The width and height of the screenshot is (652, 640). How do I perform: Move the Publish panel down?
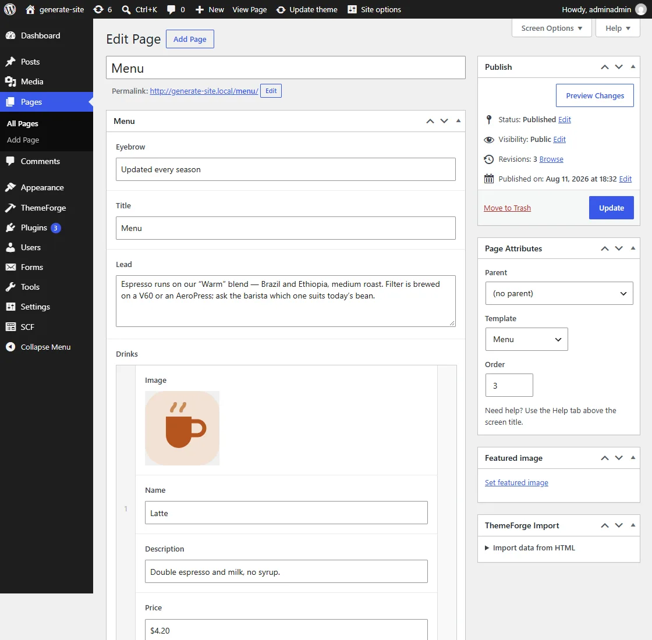pos(619,67)
